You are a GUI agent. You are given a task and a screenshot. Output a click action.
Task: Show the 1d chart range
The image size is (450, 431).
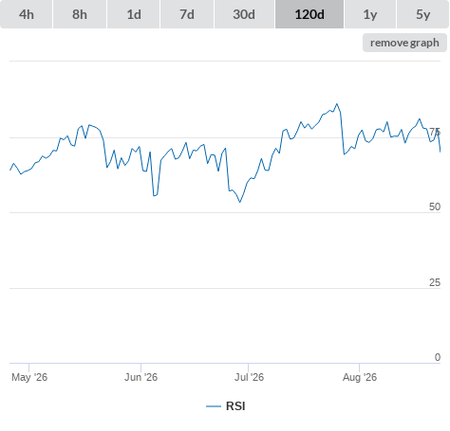pos(134,14)
